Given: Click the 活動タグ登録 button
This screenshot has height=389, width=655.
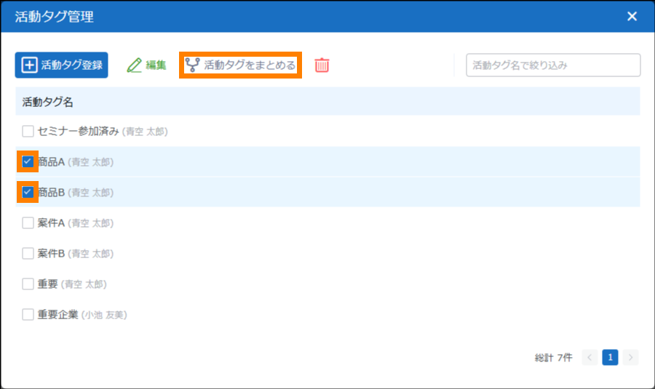Looking at the screenshot, I should coord(61,65).
